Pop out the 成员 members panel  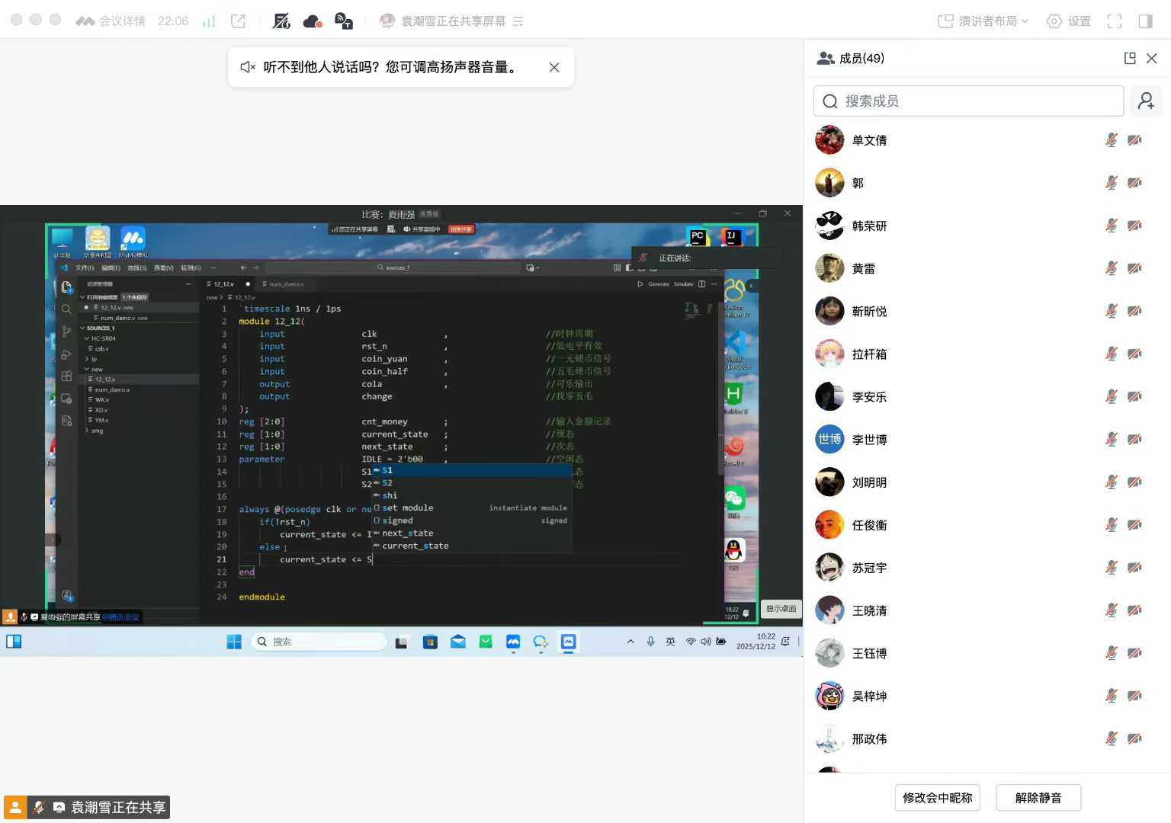pyautogui.click(x=1130, y=58)
